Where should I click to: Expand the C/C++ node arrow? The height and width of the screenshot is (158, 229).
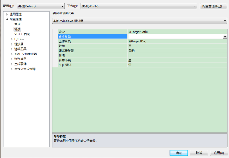tap(12, 39)
